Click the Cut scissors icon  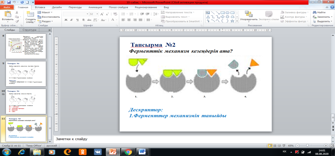click(17, 12)
